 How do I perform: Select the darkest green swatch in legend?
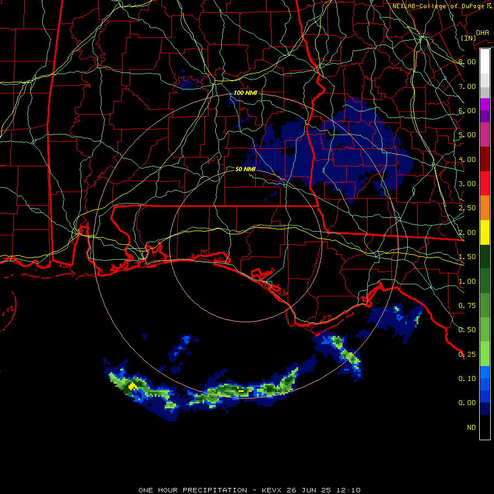pyautogui.click(x=485, y=257)
